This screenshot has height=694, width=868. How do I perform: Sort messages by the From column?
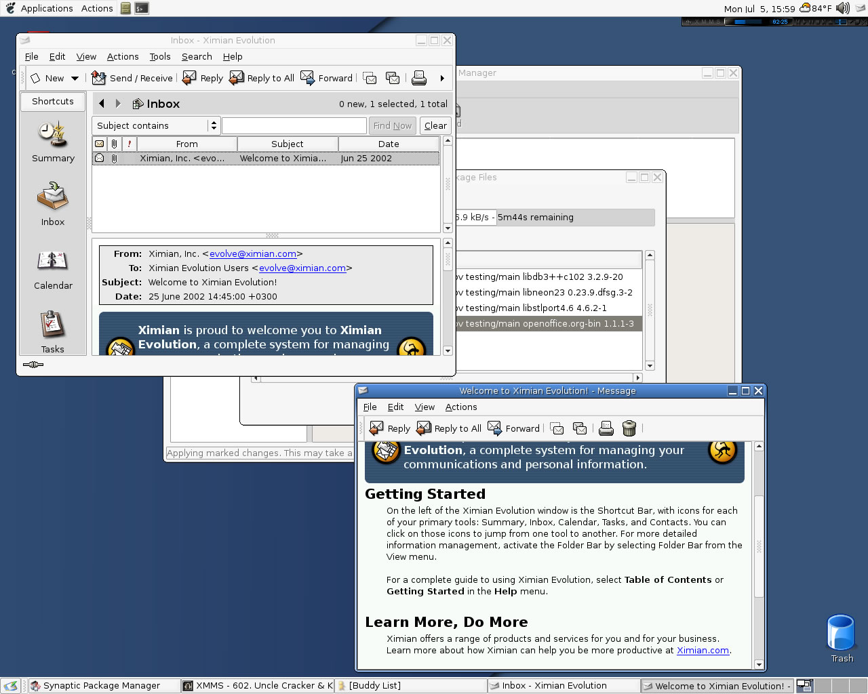click(187, 144)
